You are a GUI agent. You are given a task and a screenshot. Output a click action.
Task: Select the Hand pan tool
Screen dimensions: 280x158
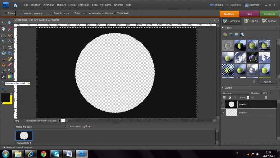point(3,29)
